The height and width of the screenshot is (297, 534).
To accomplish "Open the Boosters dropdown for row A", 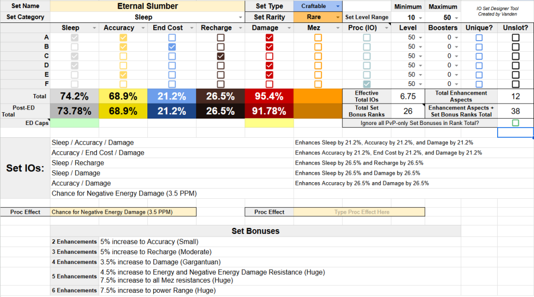I will [x=456, y=38].
